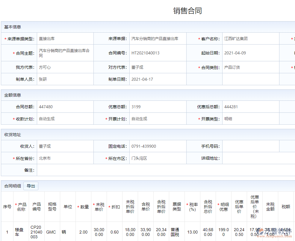Collapse the 基本信息 section header
The height and width of the screenshot is (241, 295).
click(13, 27)
